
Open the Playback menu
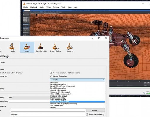tap(34, 7)
